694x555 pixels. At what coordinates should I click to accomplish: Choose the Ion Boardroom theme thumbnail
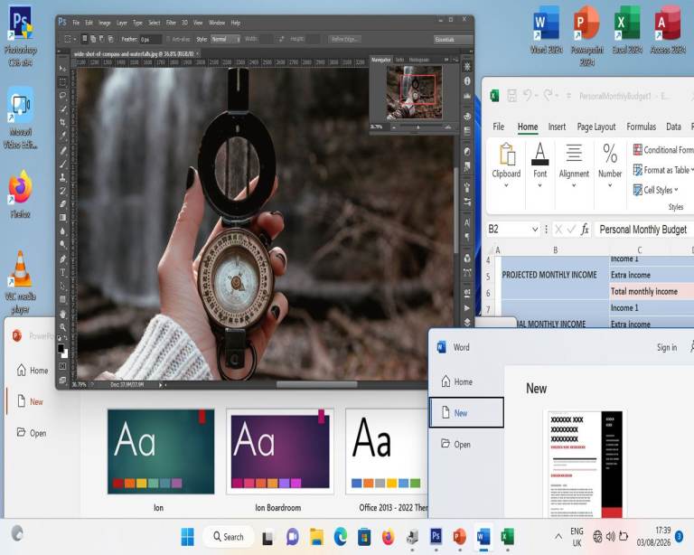[x=280, y=451]
